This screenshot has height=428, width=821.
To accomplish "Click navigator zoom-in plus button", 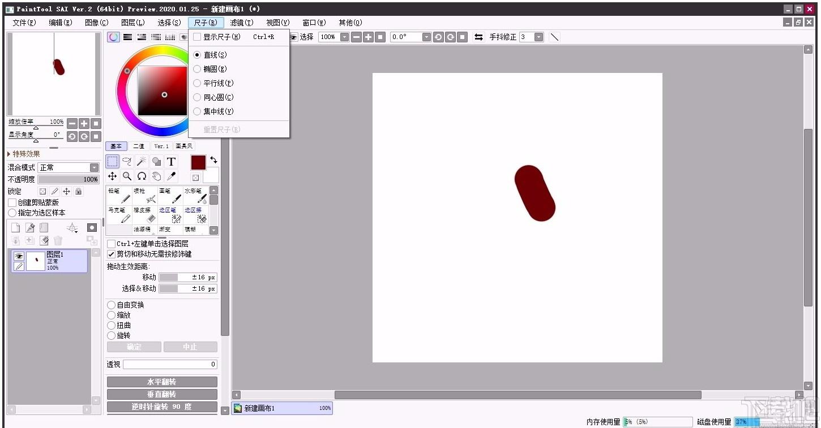I will [84, 123].
